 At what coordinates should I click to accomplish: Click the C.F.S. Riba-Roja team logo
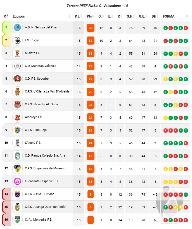[x=17, y=130]
